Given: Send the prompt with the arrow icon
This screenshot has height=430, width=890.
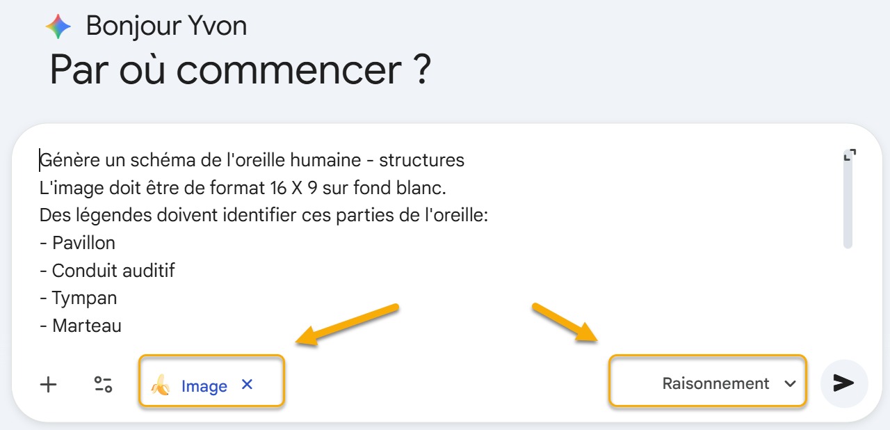Looking at the screenshot, I should (843, 382).
